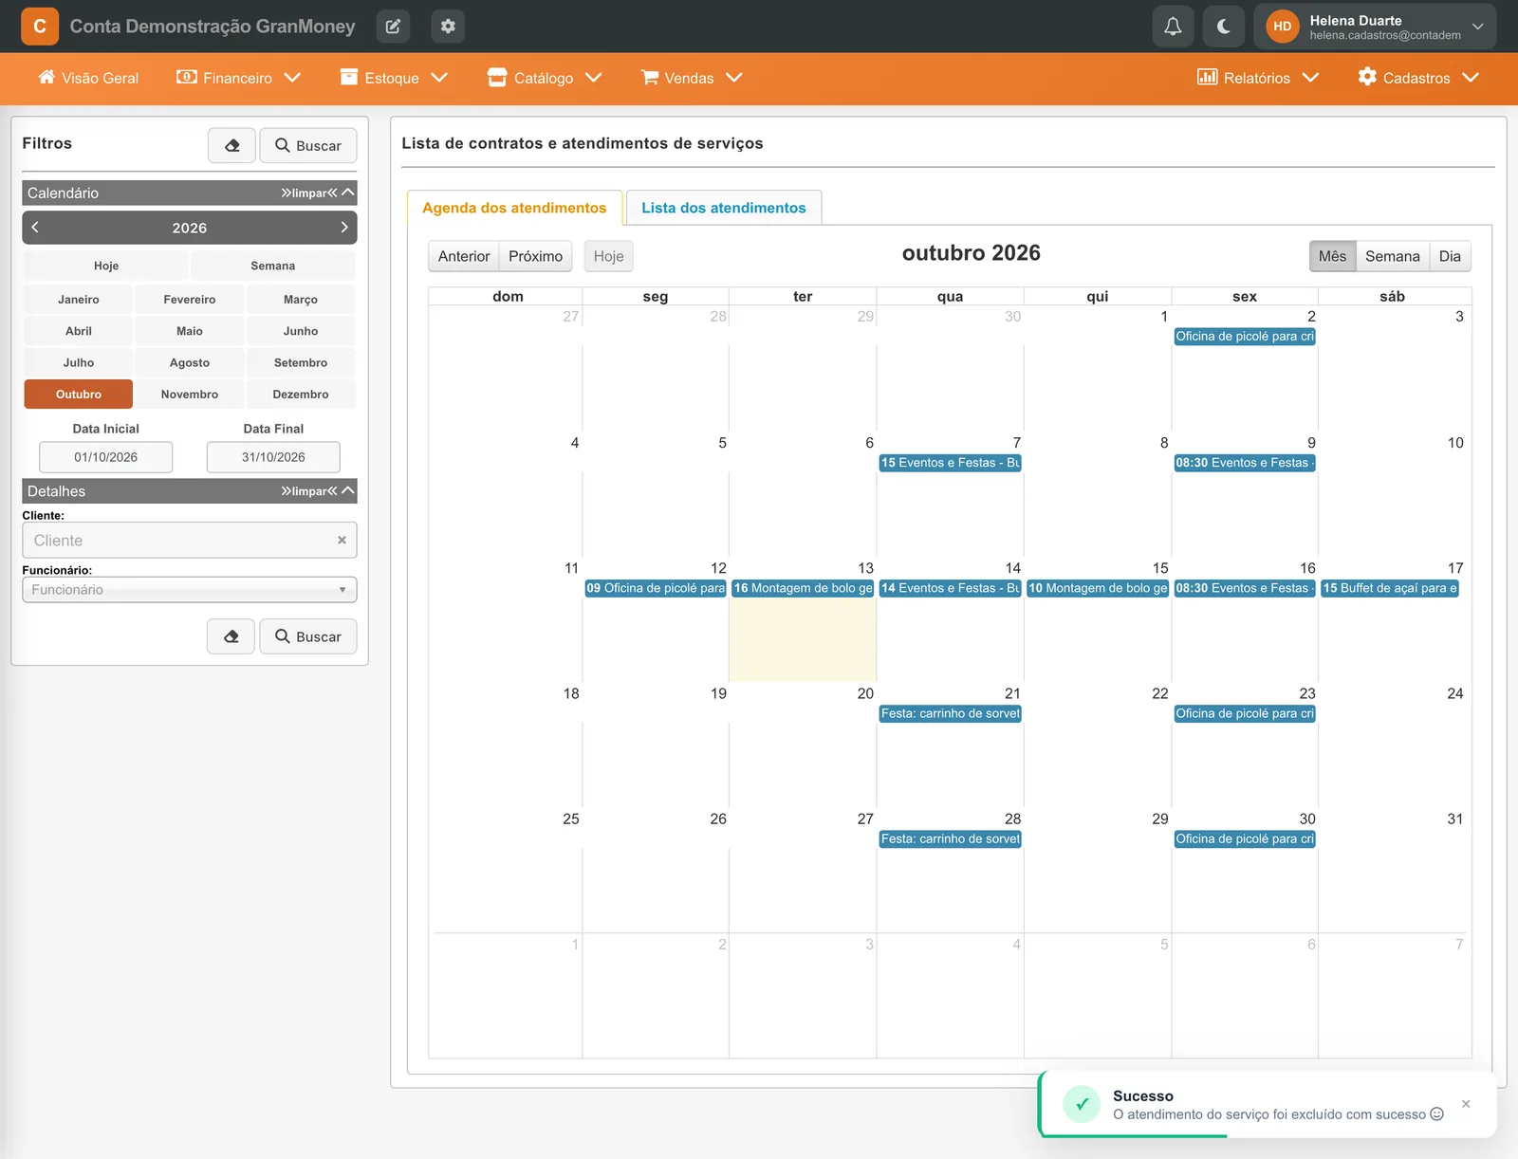
Task: Select Agenda dos atendimentos tab
Action: click(x=514, y=208)
